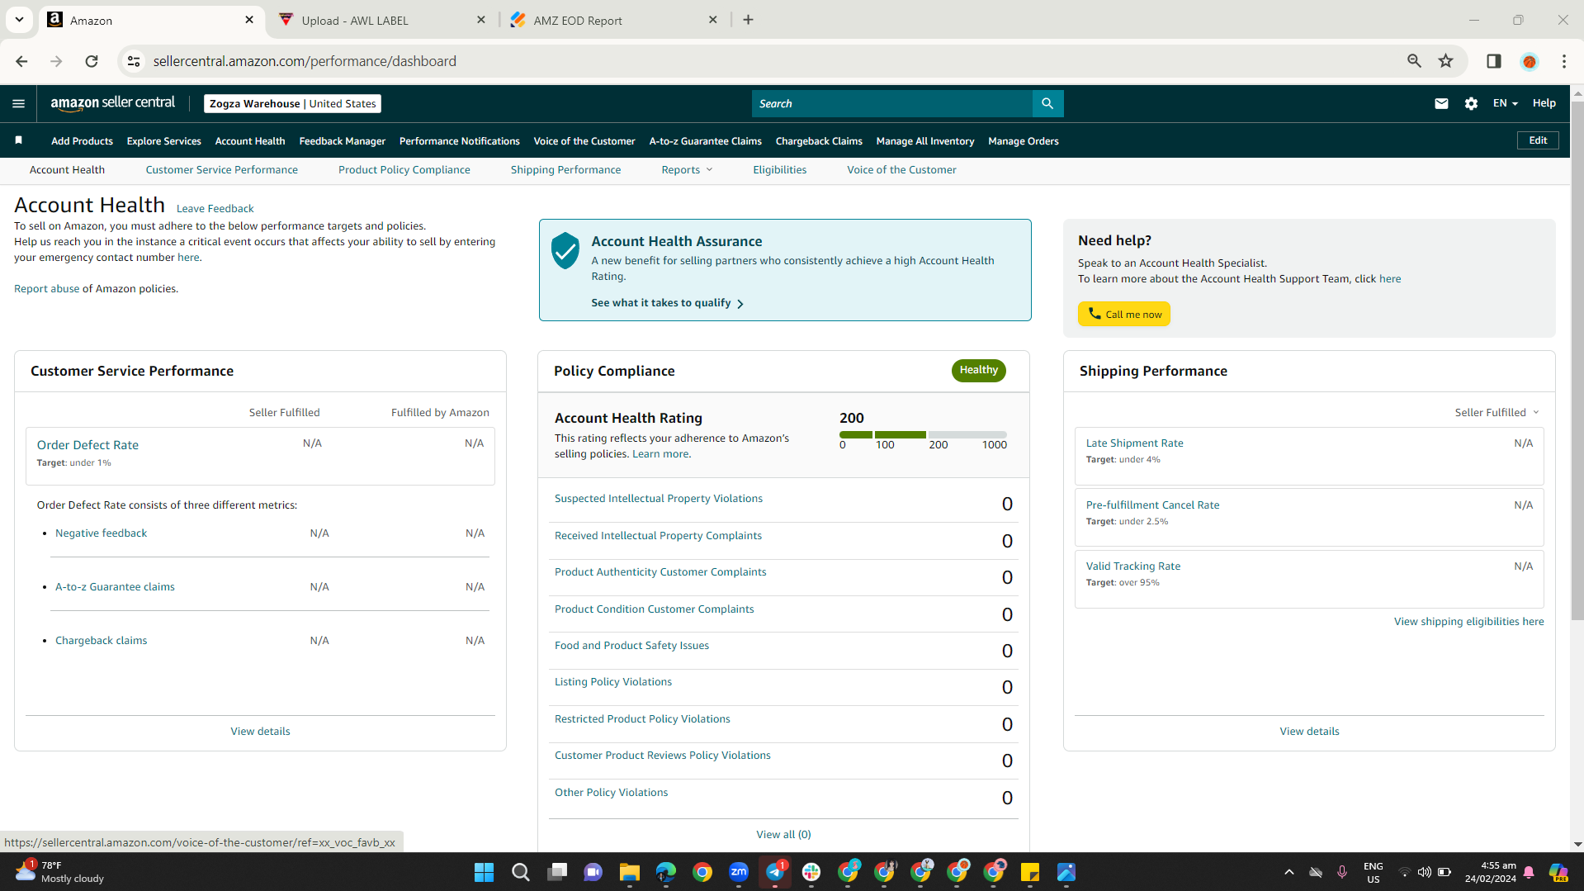Screen dimensions: 1584x891
Task: Click View all (0) policy violations
Action: point(783,835)
